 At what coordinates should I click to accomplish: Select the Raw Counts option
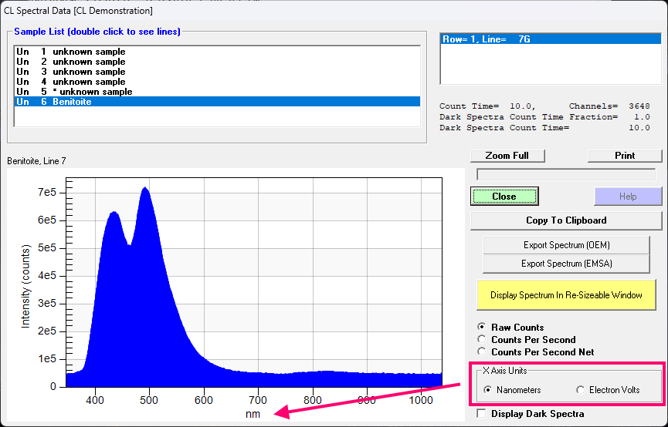pos(483,328)
